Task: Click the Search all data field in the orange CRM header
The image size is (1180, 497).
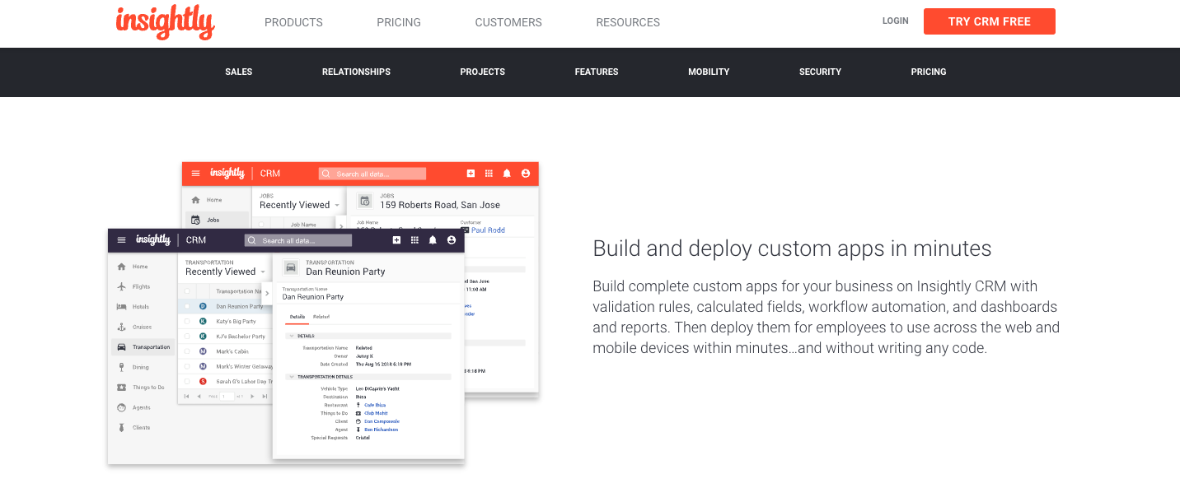Action: pos(372,174)
